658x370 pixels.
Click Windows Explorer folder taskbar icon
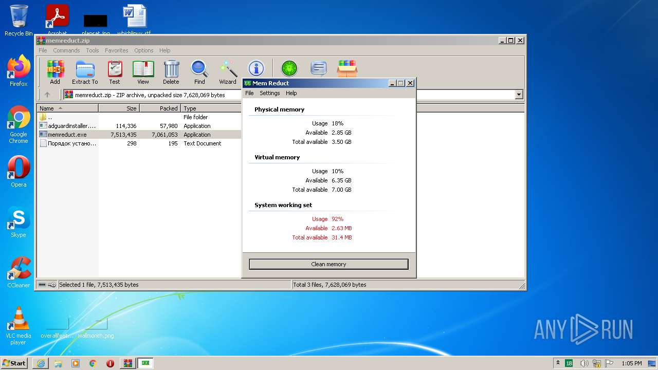pos(58,363)
